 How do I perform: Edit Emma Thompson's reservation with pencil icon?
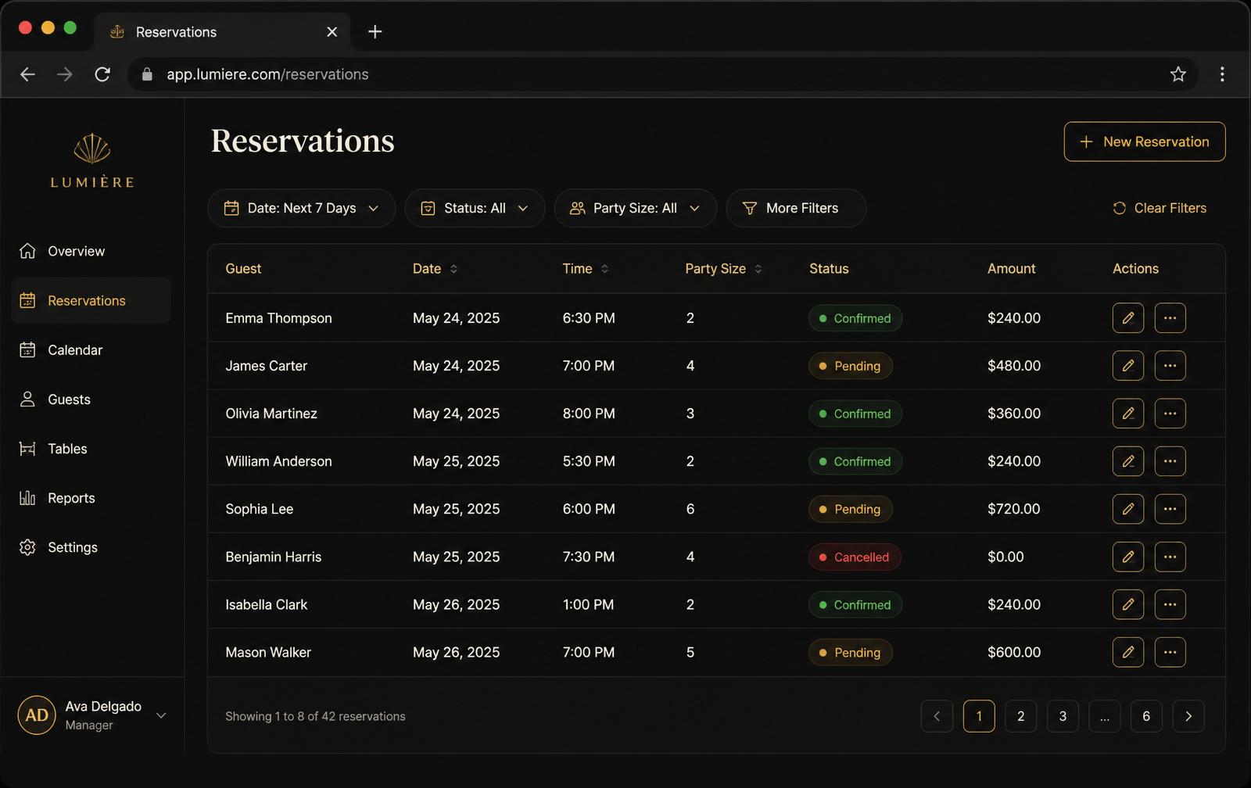(1127, 318)
